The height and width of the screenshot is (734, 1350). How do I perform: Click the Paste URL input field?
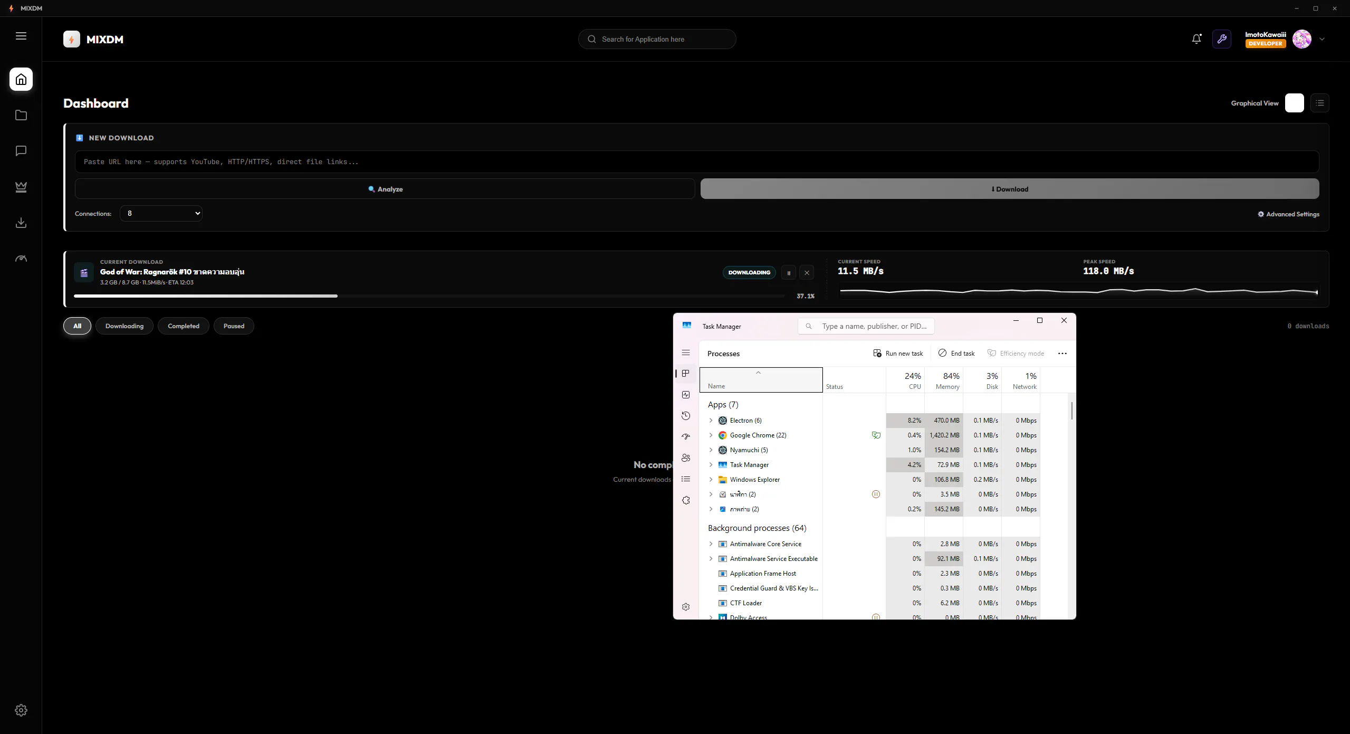(x=697, y=162)
